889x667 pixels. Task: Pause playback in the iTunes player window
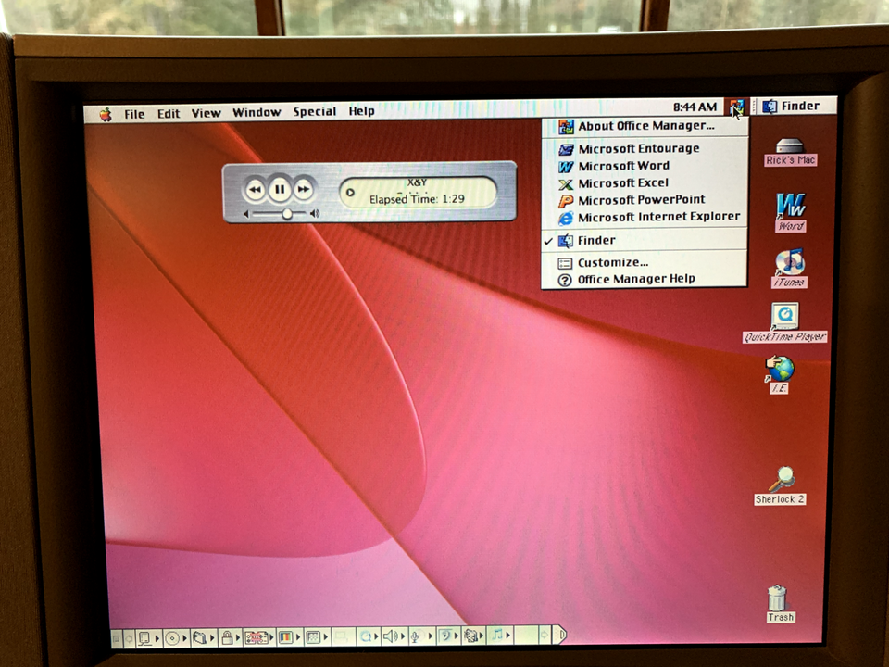[280, 188]
